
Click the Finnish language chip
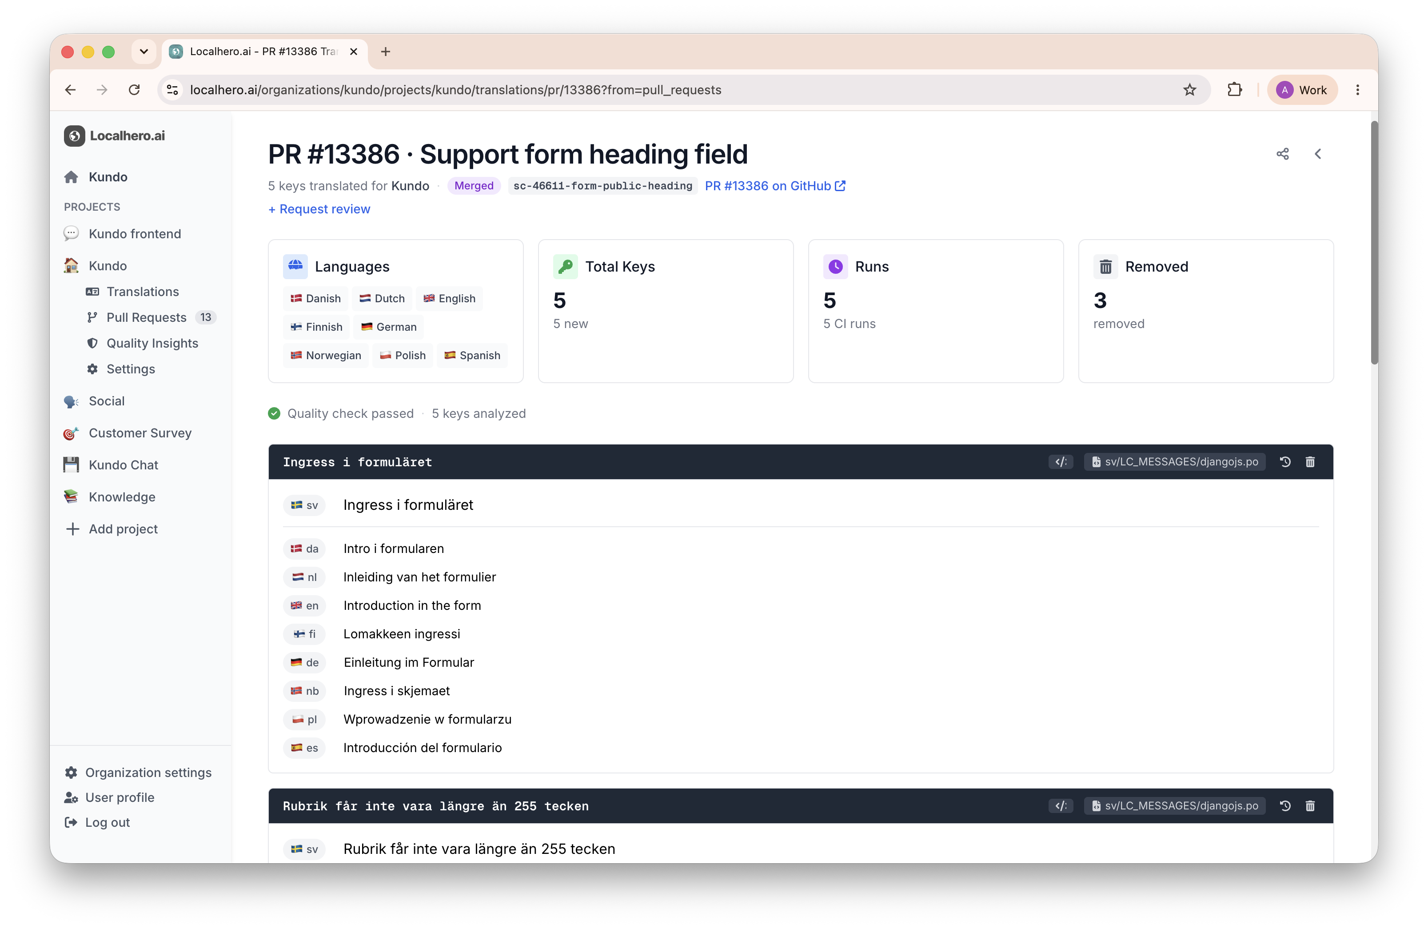316,327
